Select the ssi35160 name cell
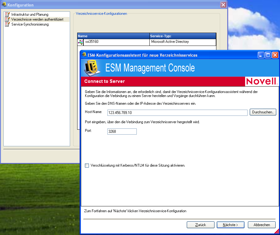This screenshot has height=235, width=280. point(116,42)
